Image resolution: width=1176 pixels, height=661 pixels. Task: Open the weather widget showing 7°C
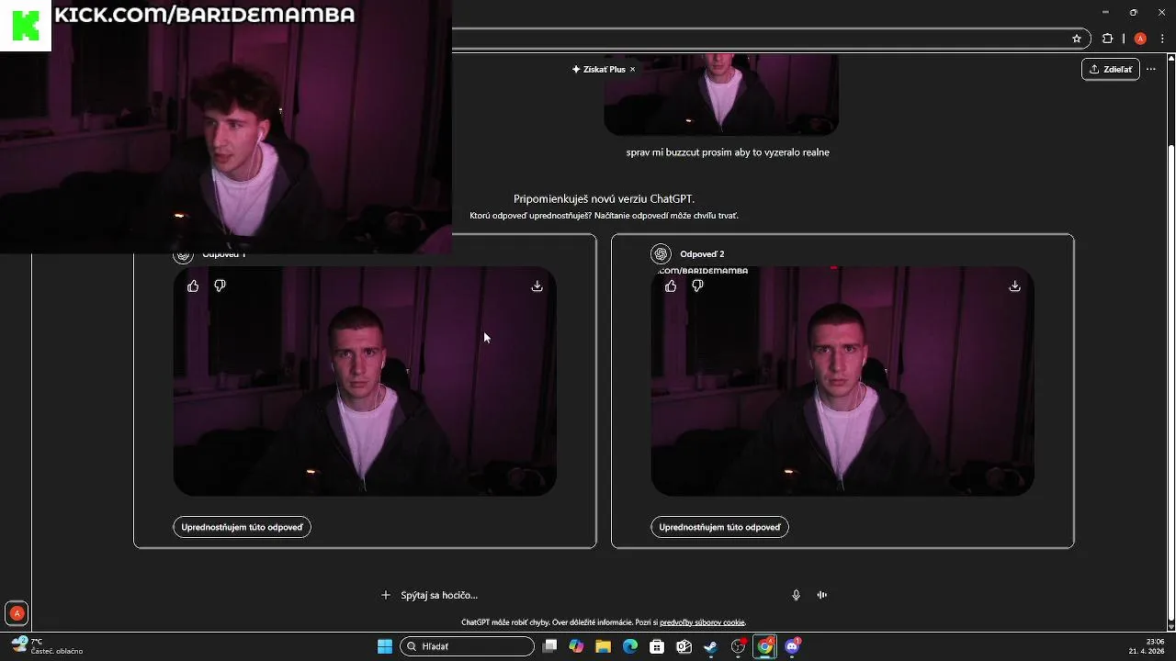(48, 646)
